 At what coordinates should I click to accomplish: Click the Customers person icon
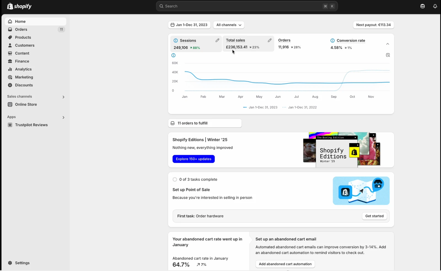click(10, 45)
